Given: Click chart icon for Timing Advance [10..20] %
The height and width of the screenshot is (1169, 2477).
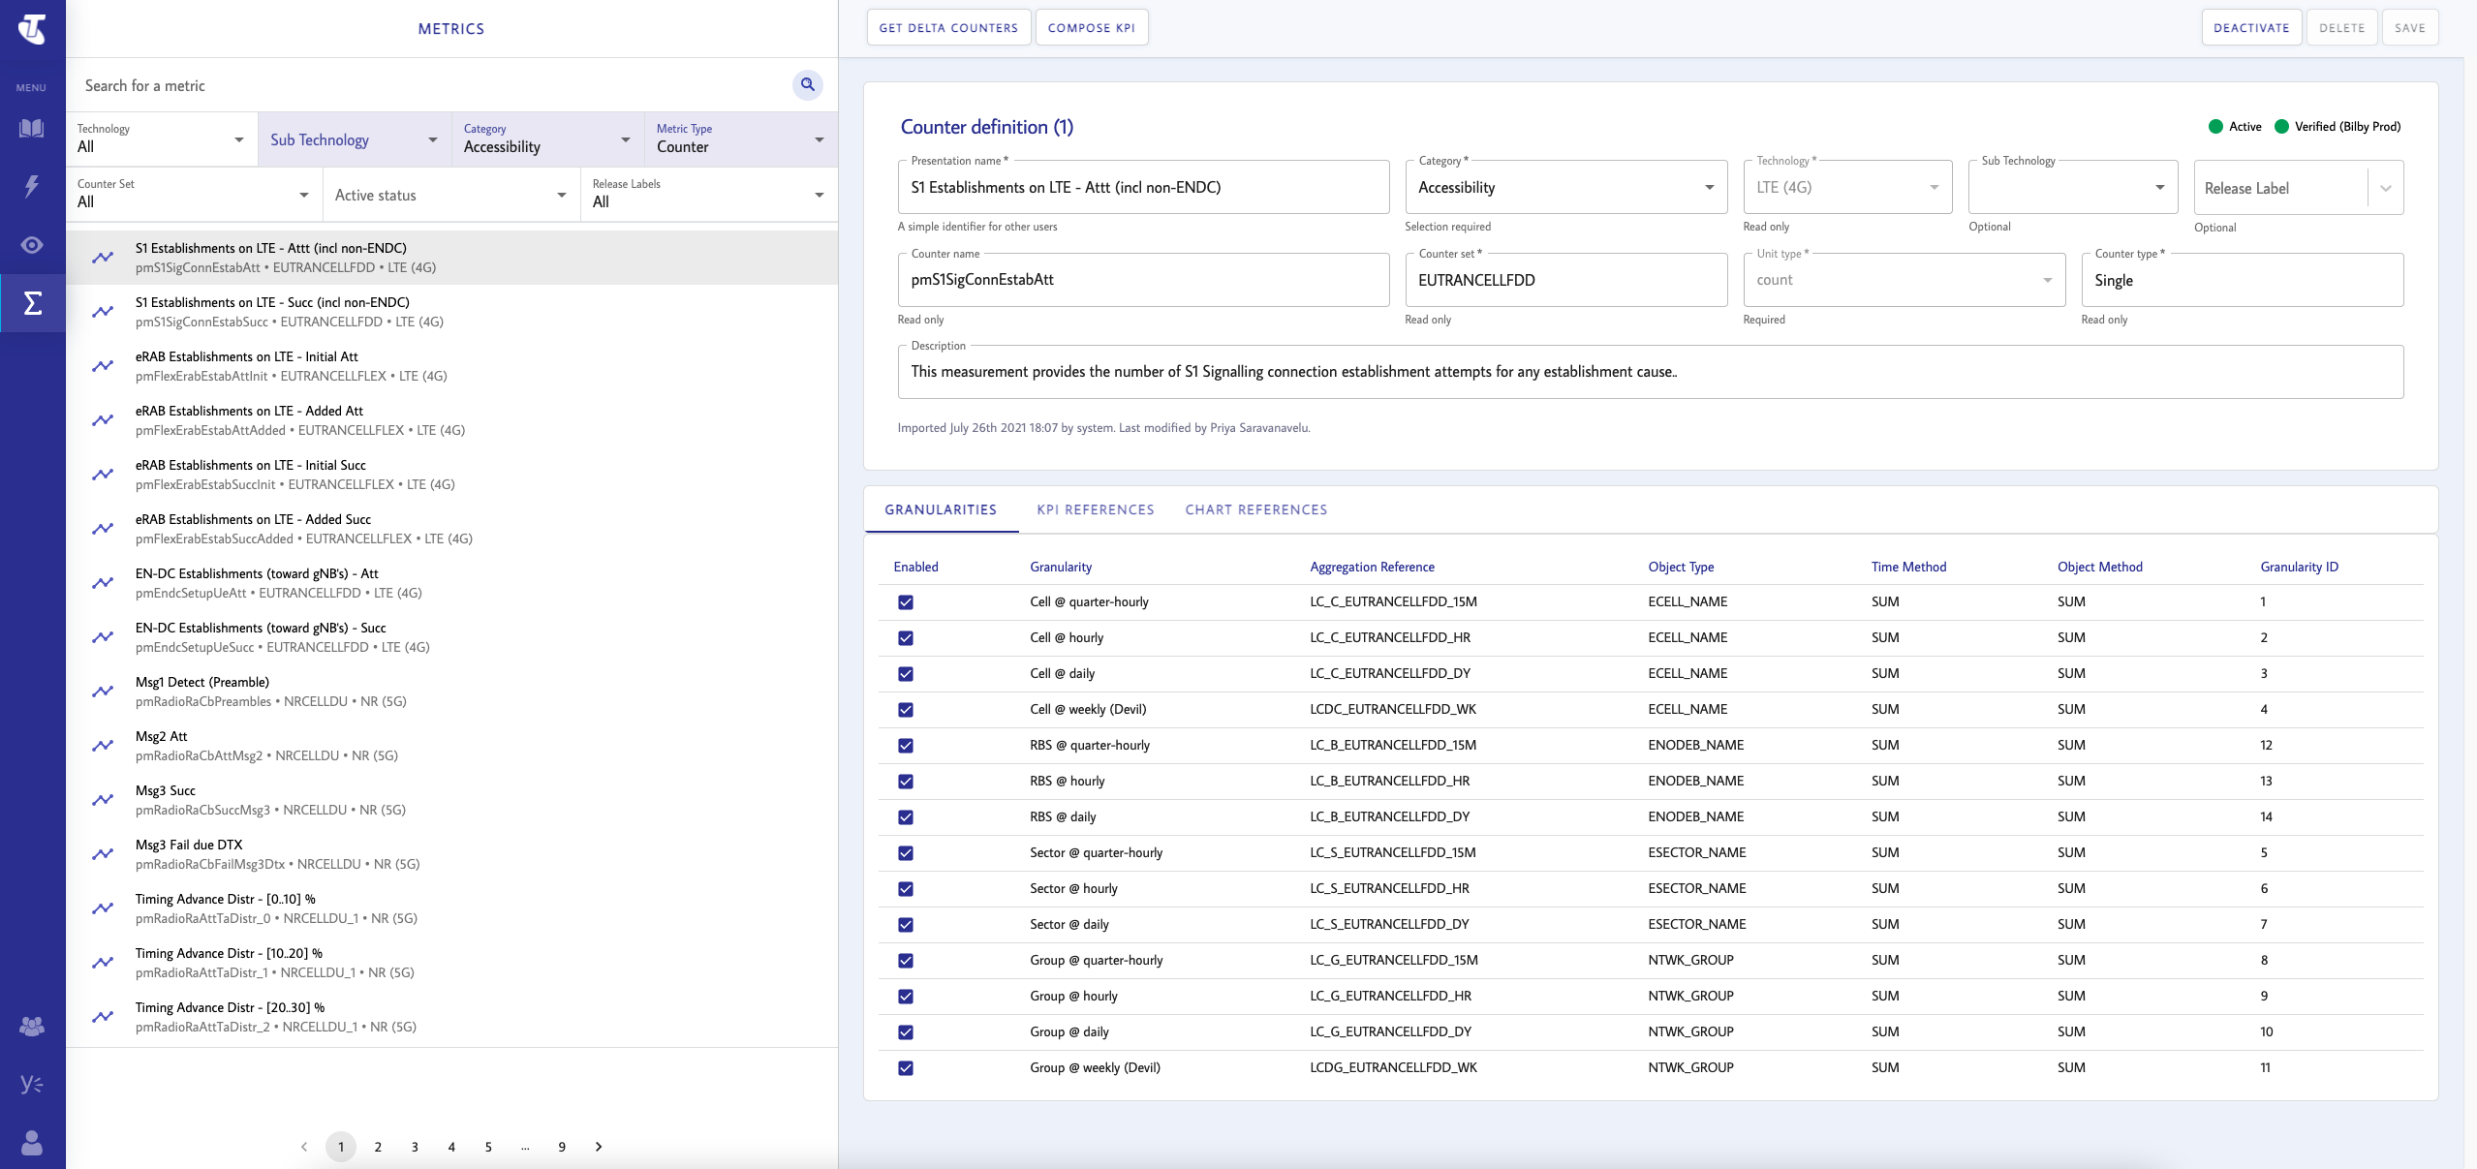Looking at the screenshot, I should [x=103, y=963].
